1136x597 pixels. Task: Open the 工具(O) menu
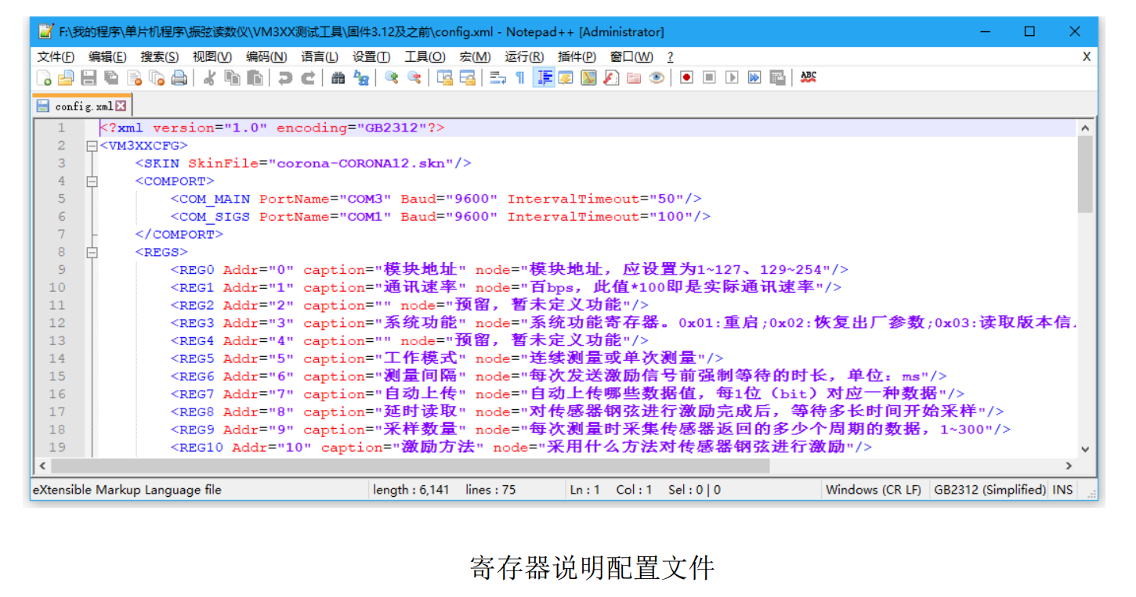425,56
